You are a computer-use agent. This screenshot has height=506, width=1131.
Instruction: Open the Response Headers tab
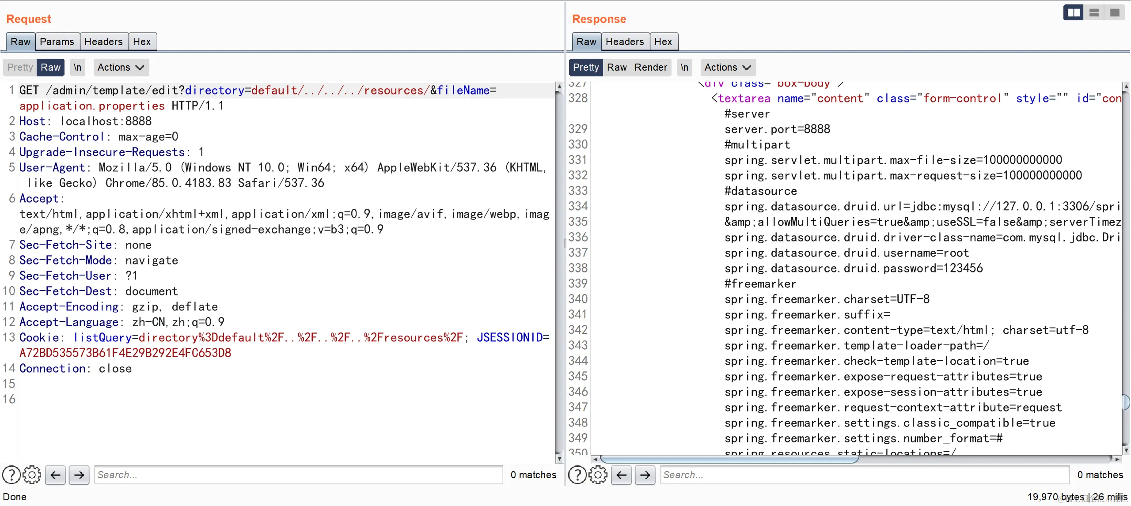625,42
